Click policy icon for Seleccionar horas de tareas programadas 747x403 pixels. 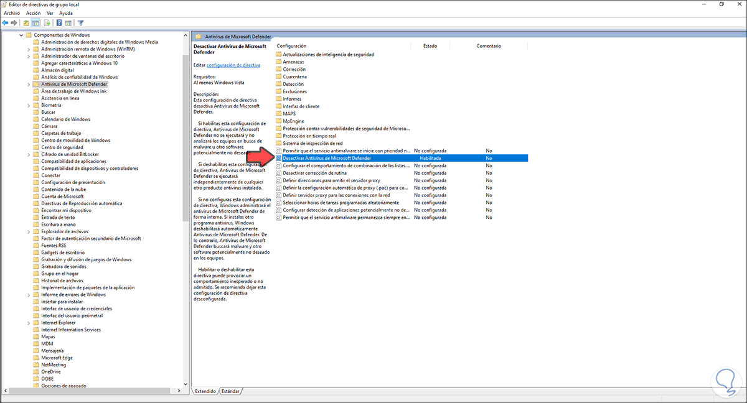click(x=278, y=203)
